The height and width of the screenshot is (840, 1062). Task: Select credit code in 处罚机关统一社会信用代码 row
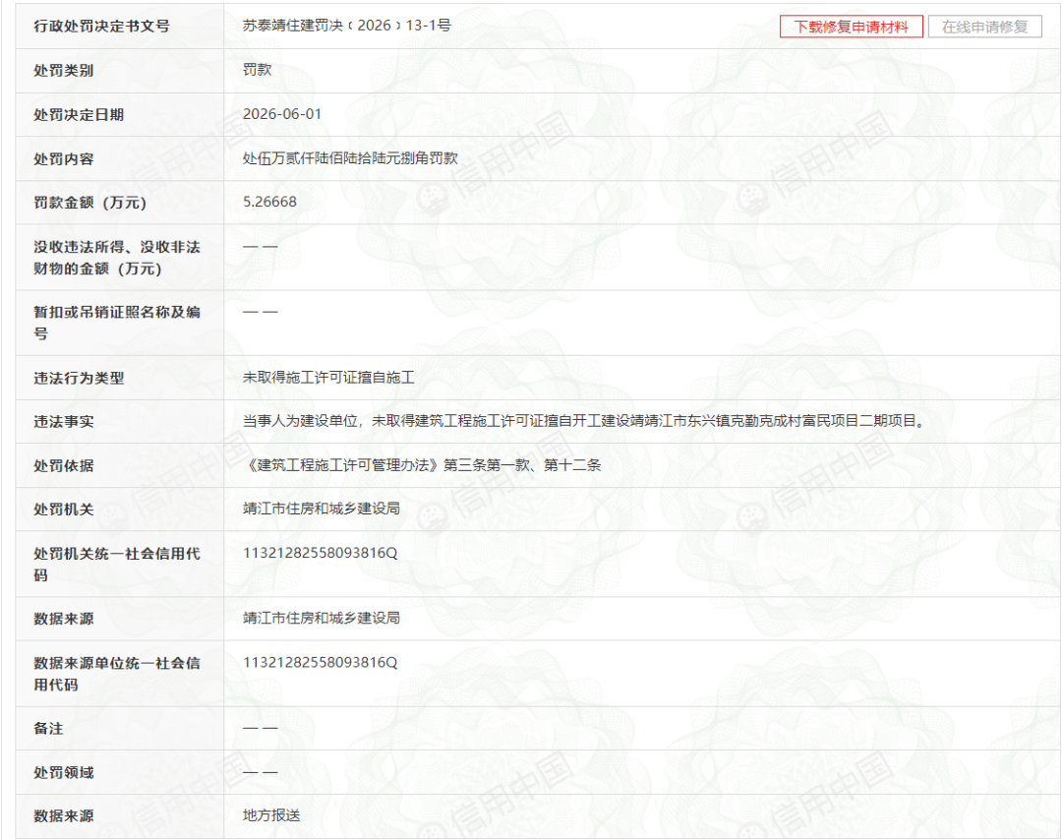(320, 553)
